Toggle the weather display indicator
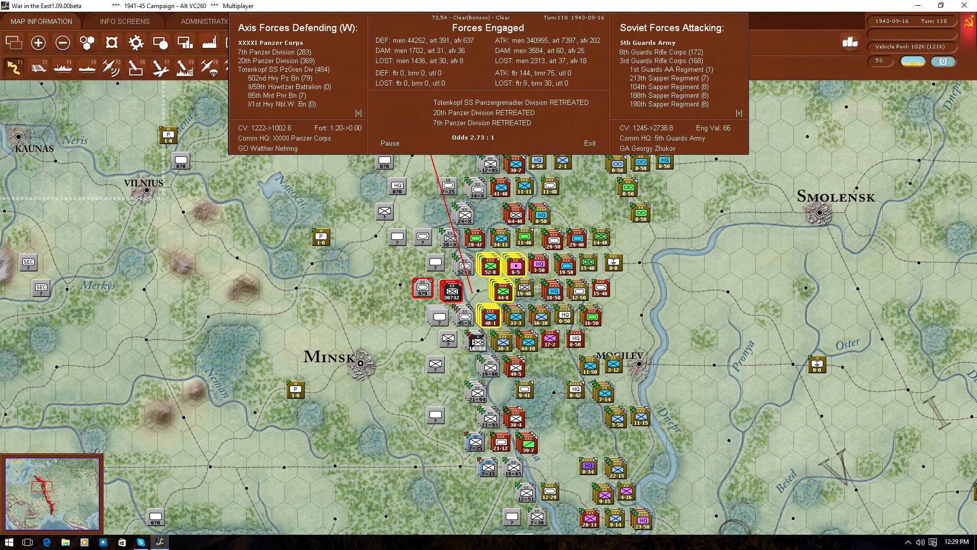Viewport: 977px width, 550px height. pyautogui.click(x=913, y=61)
